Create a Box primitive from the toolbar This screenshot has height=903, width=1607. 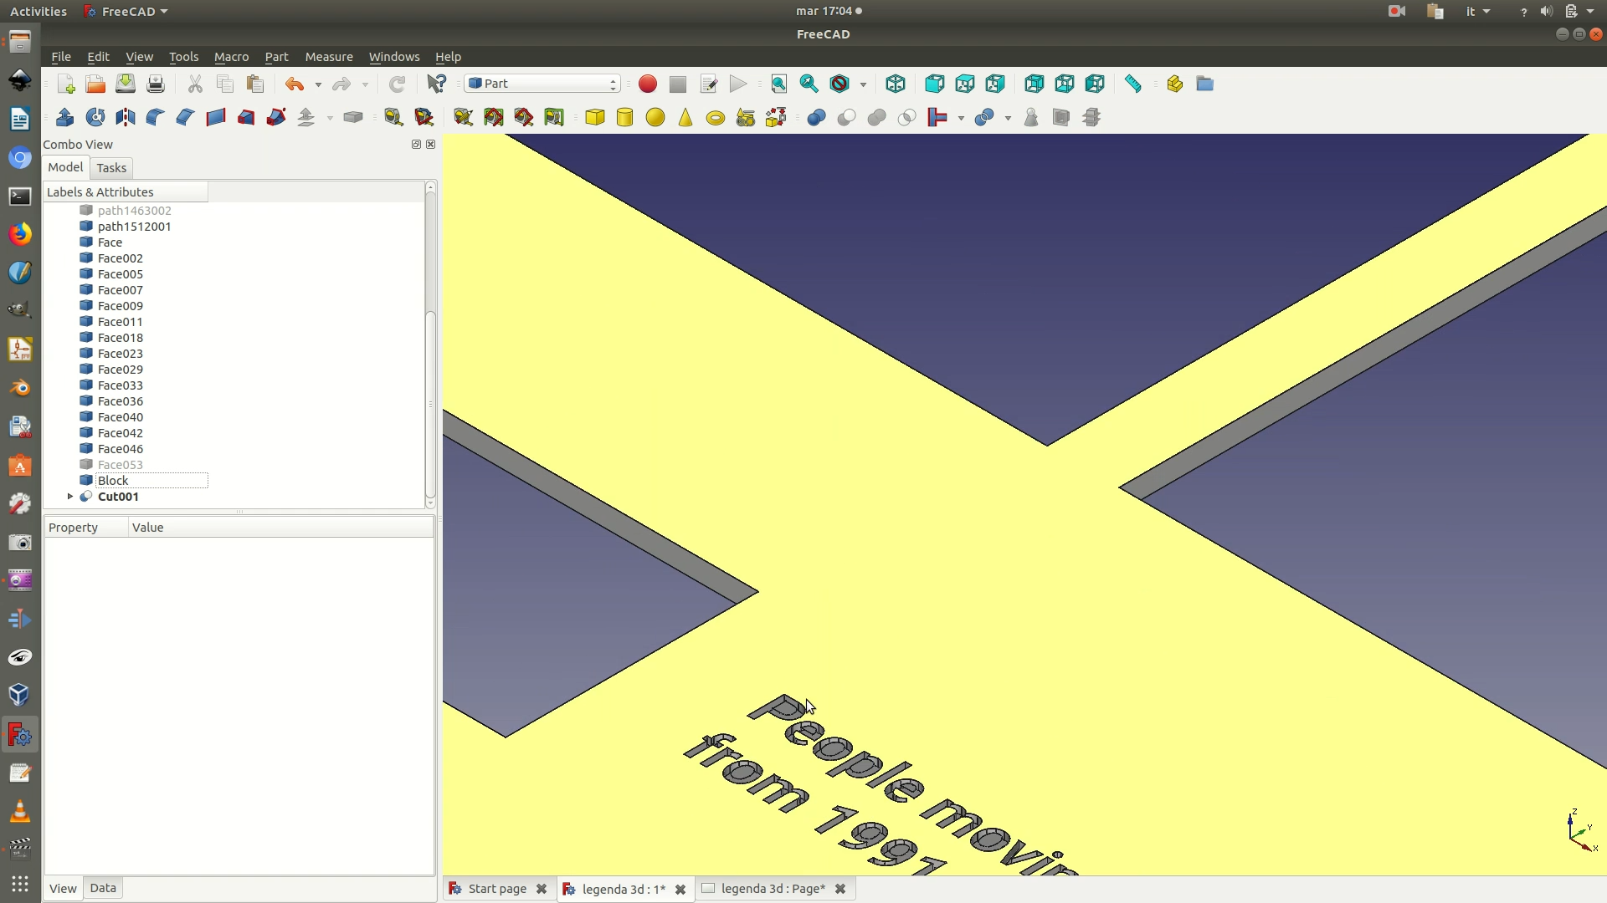click(595, 117)
